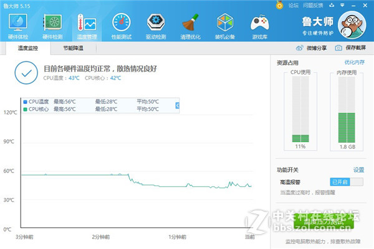
Task: Start the 温度压力测试 green button
Action: pyautogui.click(x=324, y=222)
